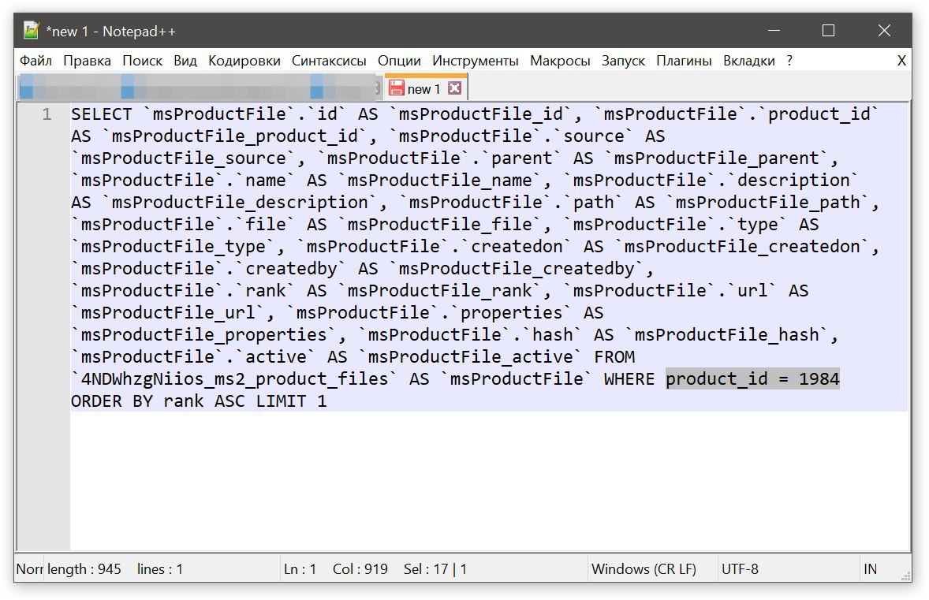This screenshot has width=929, height=600.
Task: Open the Файл menu
Action: point(35,61)
